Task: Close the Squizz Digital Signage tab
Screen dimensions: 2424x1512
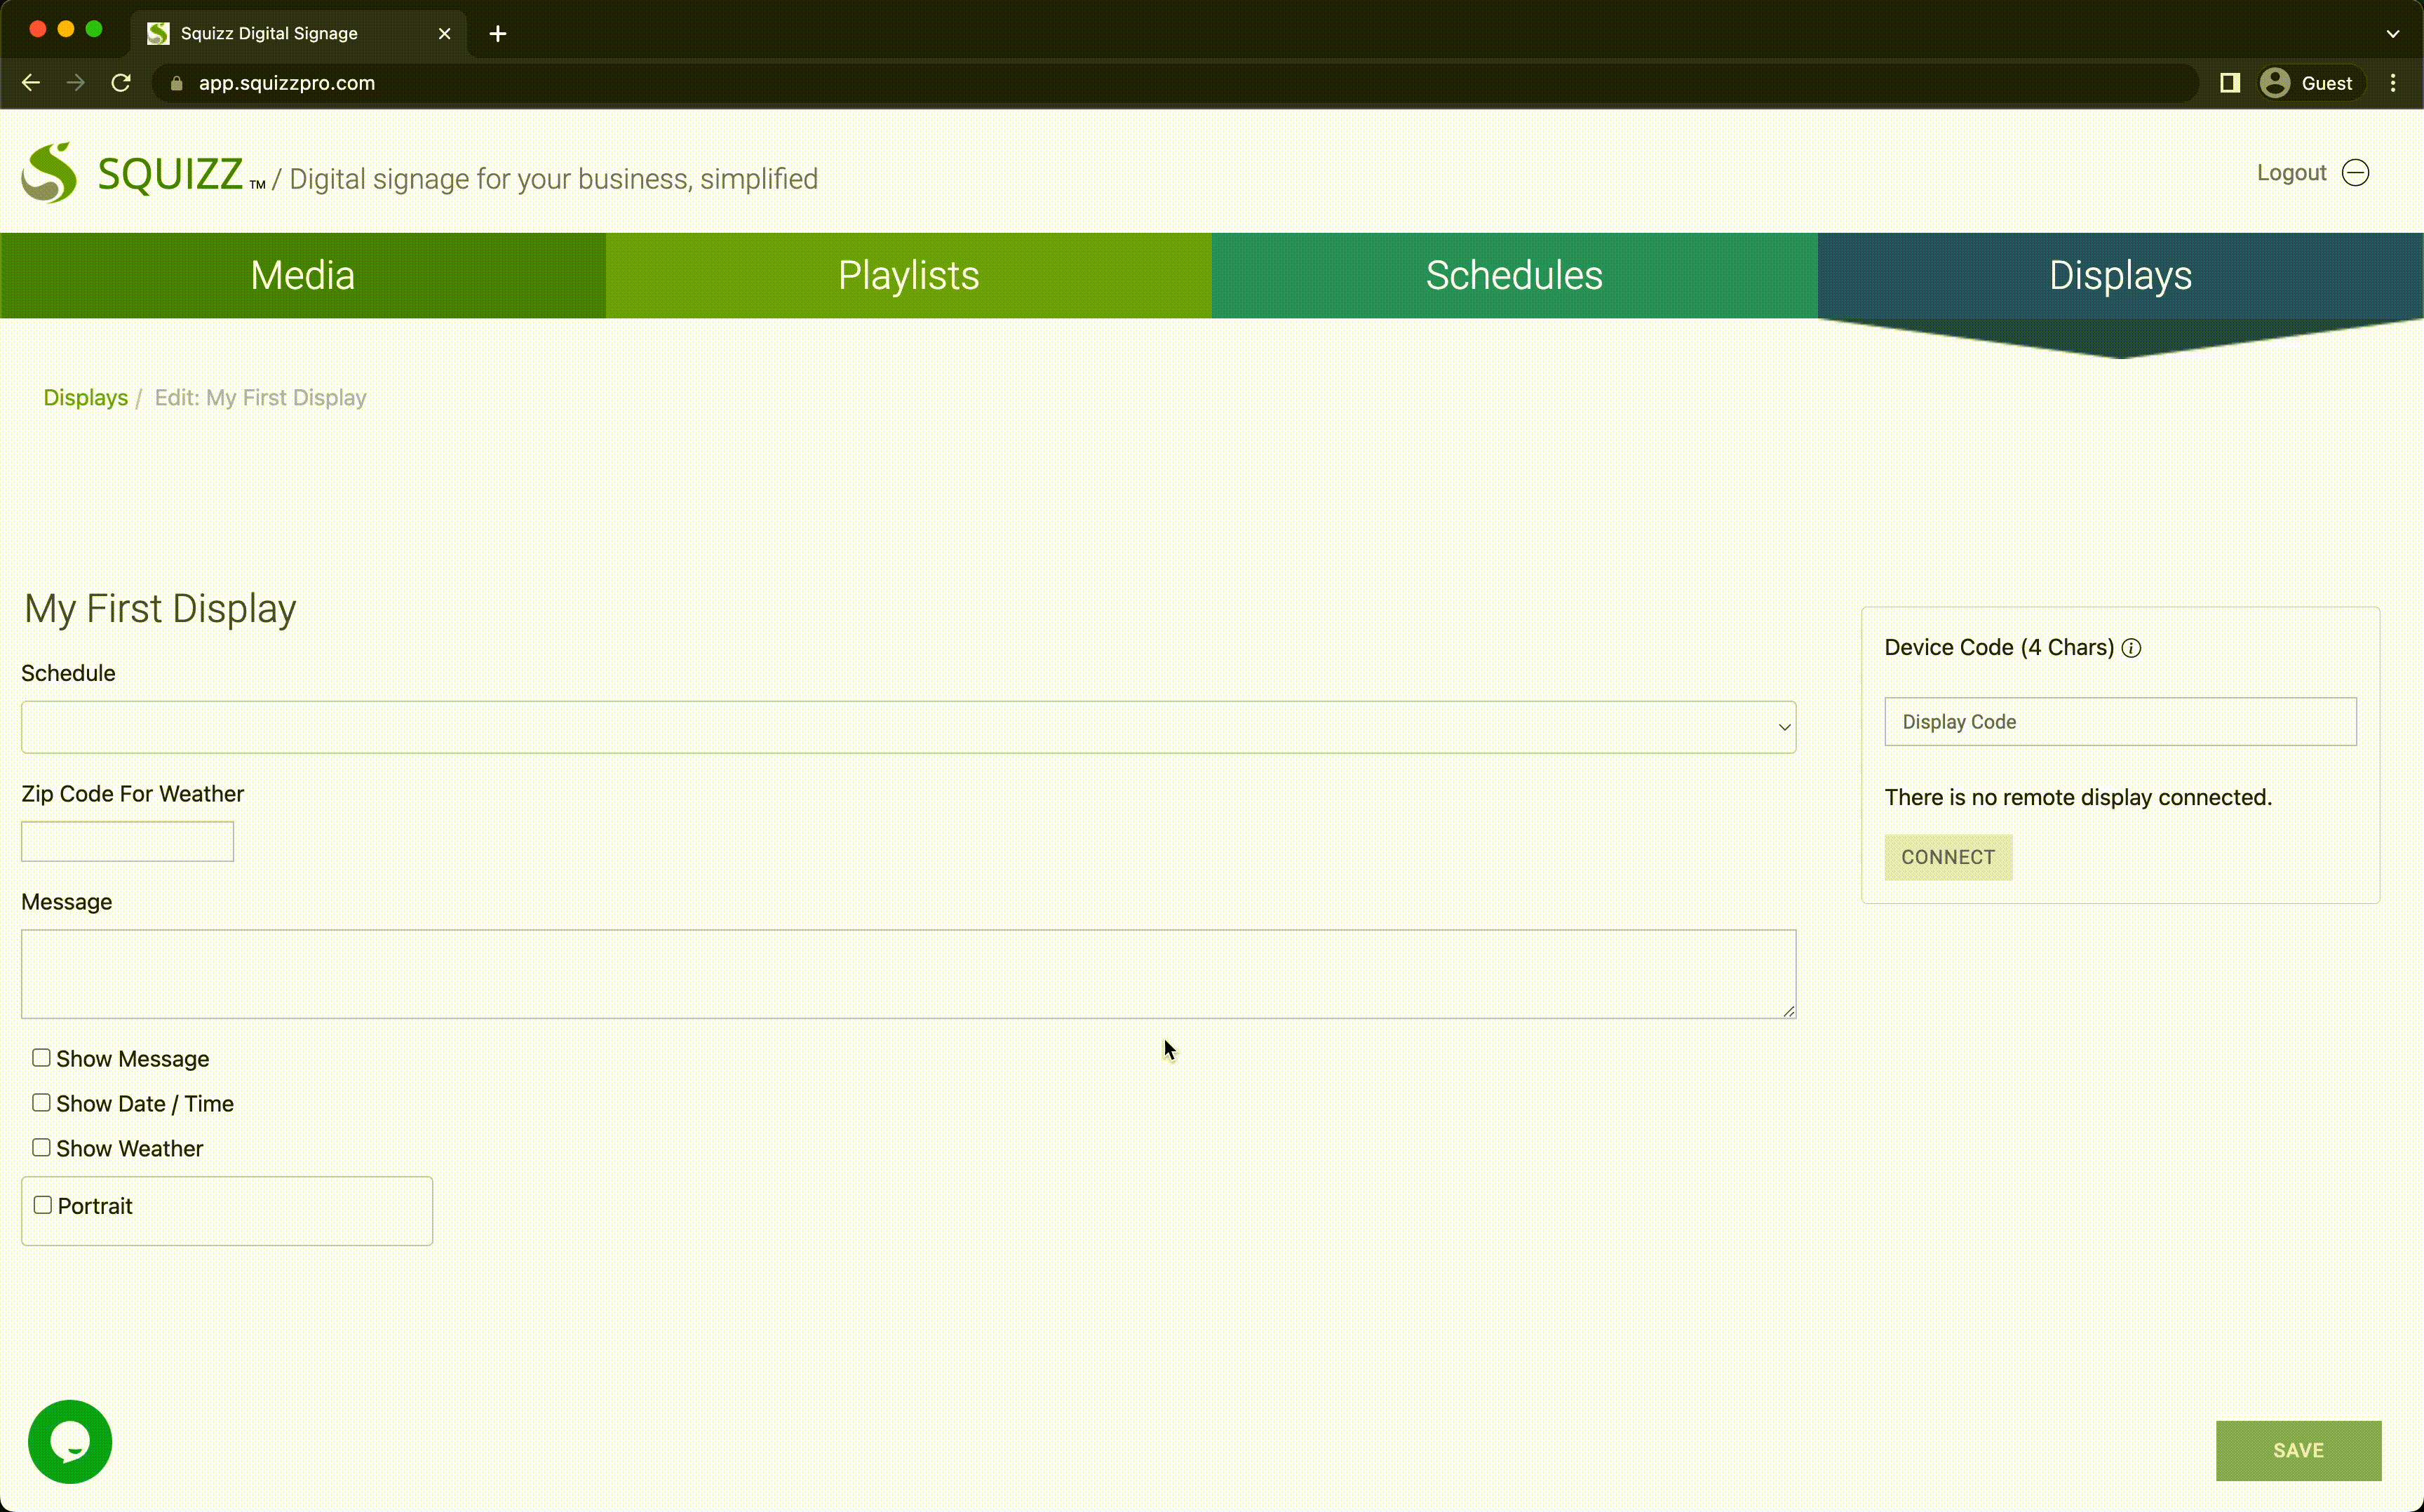Action: point(445,34)
